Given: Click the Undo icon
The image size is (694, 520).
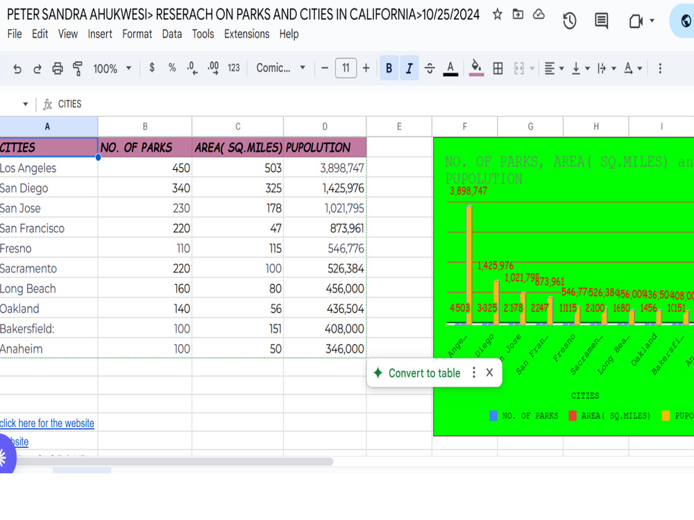Looking at the screenshot, I should coord(17,69).
